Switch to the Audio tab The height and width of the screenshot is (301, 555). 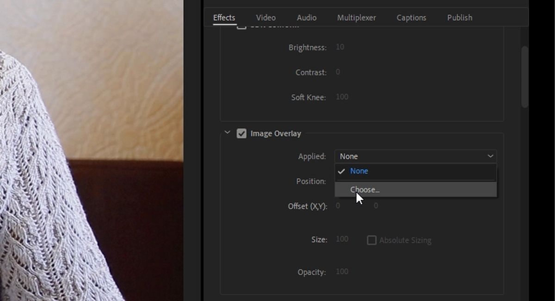pyautogui.click(x=306, y=17)
